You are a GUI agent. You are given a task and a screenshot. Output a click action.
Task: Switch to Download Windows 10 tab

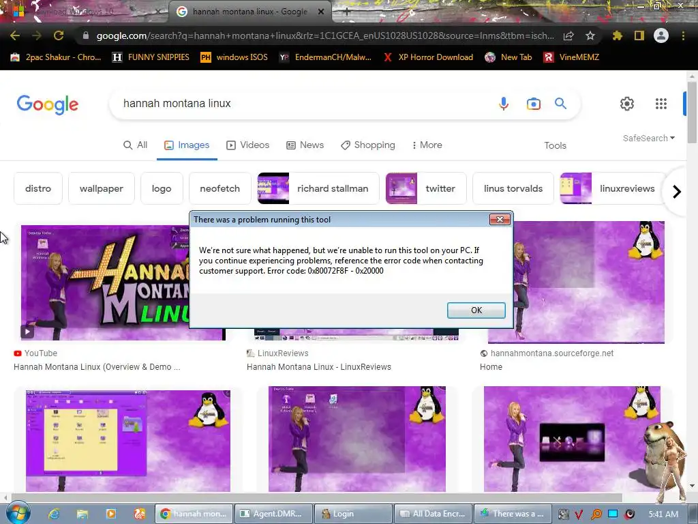pos(85,12)
